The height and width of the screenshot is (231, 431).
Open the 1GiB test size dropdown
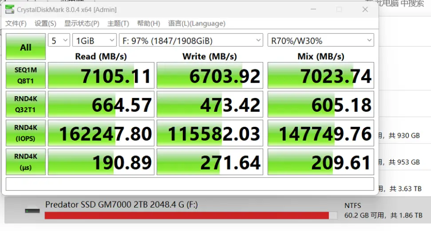tap(95, 41)
